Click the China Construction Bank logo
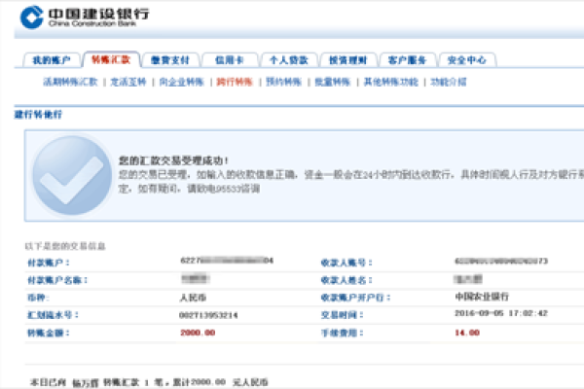Image resolution: width=584 pixels, height=389 pixels. pos(85,18)
